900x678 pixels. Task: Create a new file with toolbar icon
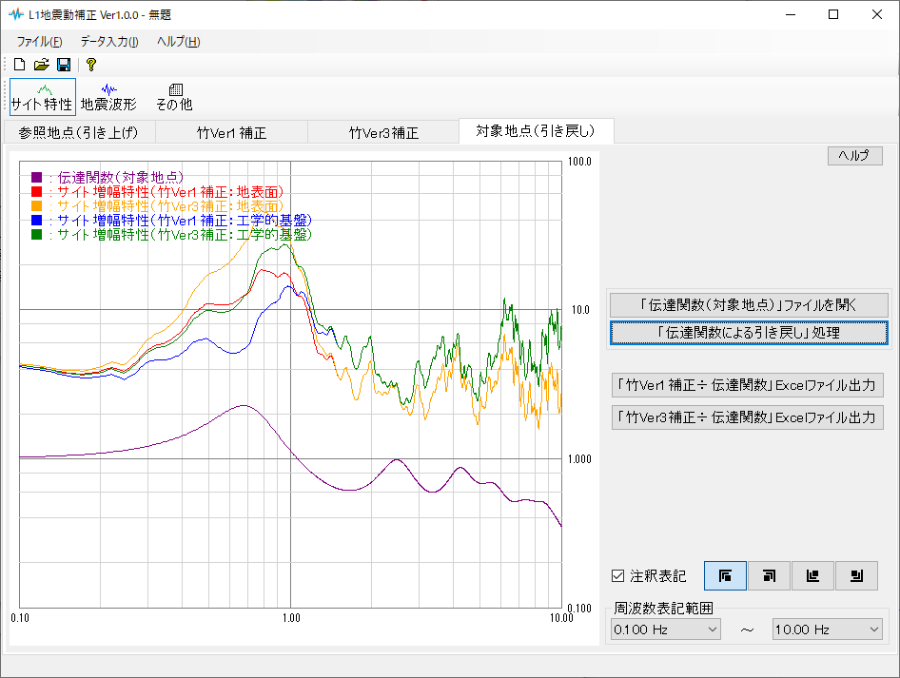20,65
